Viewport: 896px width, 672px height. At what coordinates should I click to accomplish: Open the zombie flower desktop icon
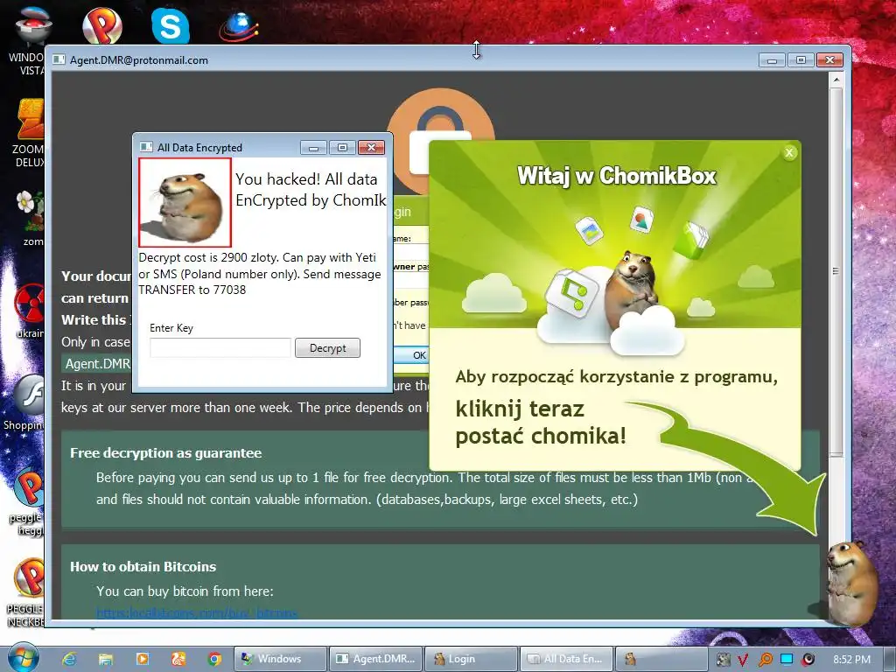click(30, 210)
